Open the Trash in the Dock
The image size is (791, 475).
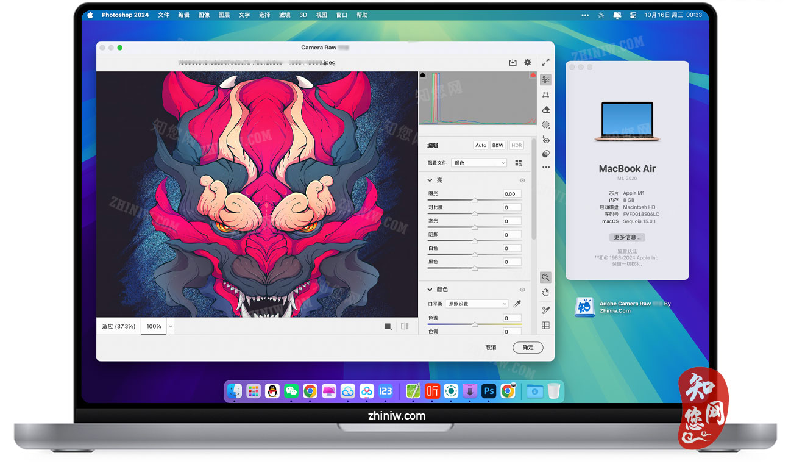[x=553, y=391]
